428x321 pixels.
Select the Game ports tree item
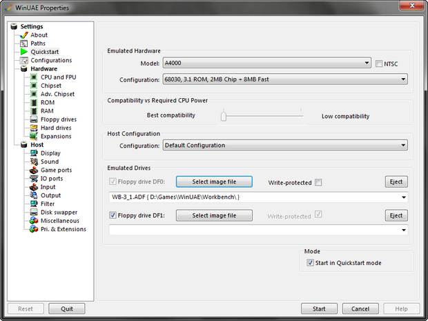(x=56, y=170)
